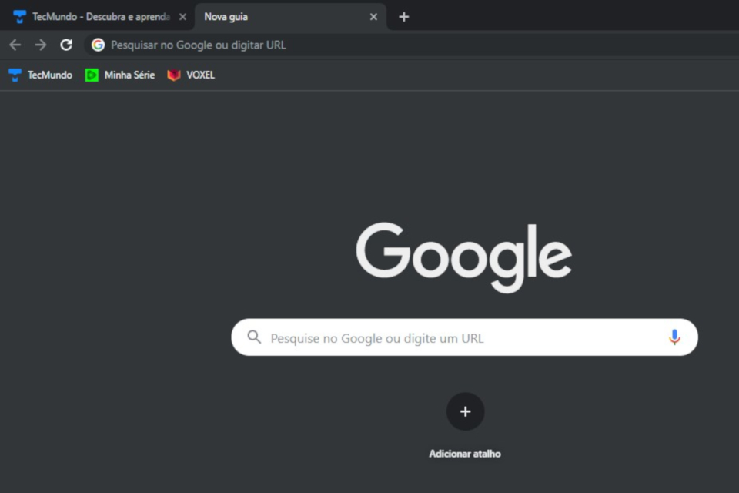
Task: Close the TecMundo tab
Action: pyautogui.click(x=182, y=16)
